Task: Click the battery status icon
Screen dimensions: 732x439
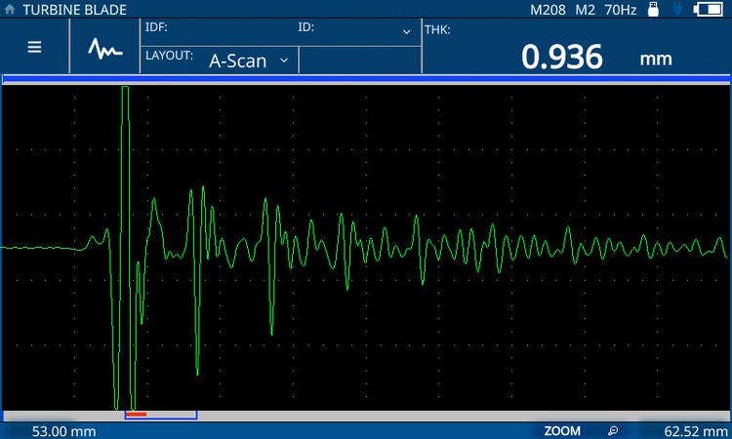Action: [708, 10]
